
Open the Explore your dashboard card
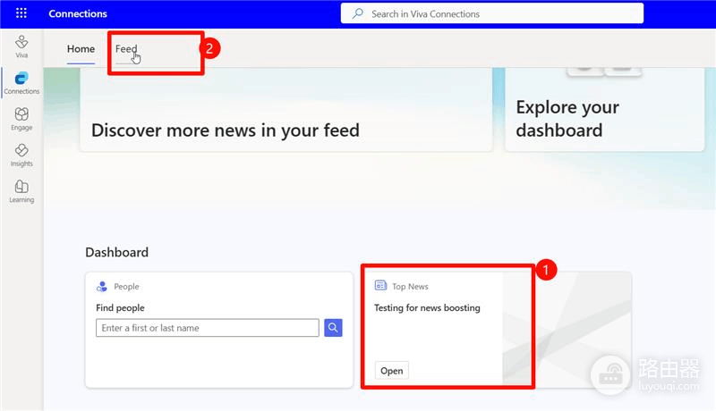pyautogui.click(x=605, y=109)
